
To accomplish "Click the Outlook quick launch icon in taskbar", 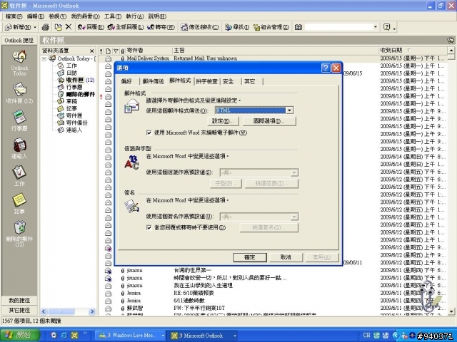I will [x=74, y=336].
